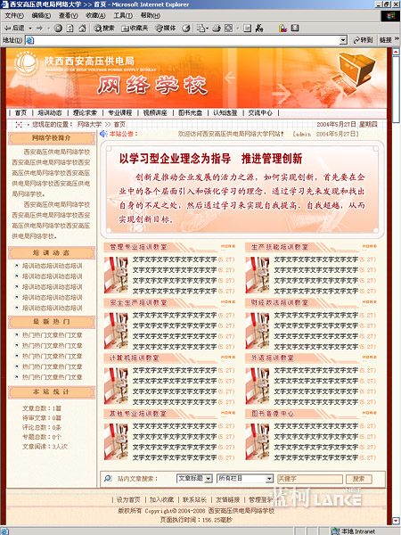The image size is (401, 535).
Task: Click the Mail icon in toolbar
Action: 201,29
